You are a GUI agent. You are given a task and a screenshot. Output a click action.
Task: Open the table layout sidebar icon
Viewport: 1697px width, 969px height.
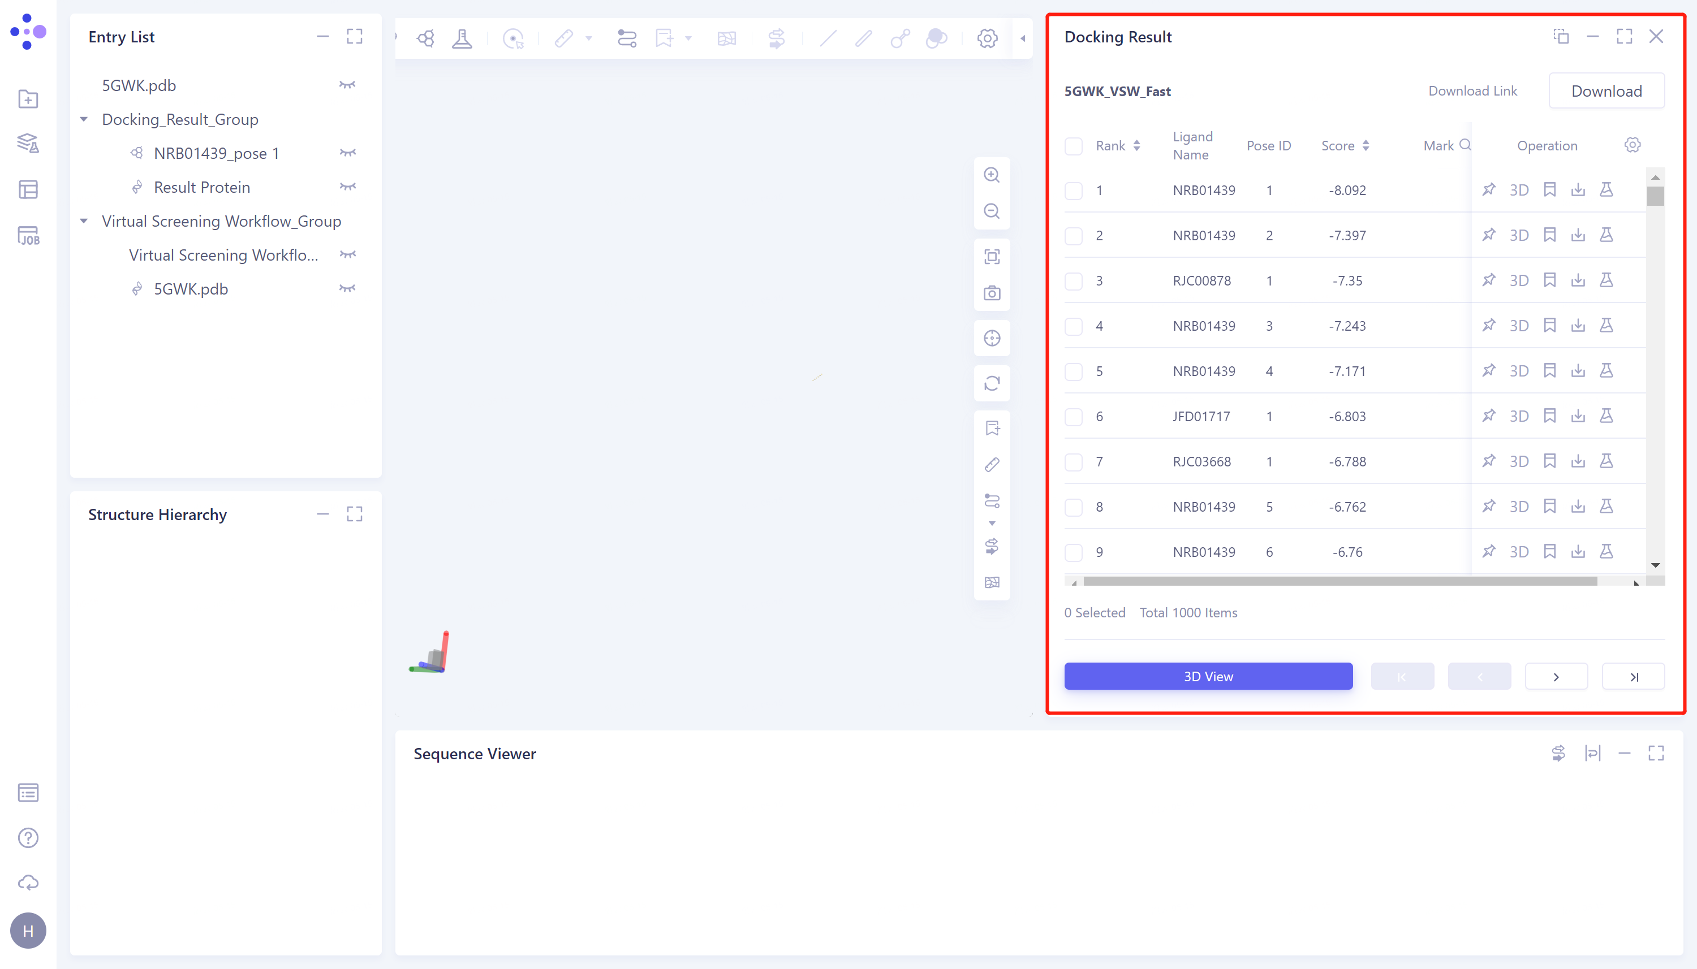28,190
